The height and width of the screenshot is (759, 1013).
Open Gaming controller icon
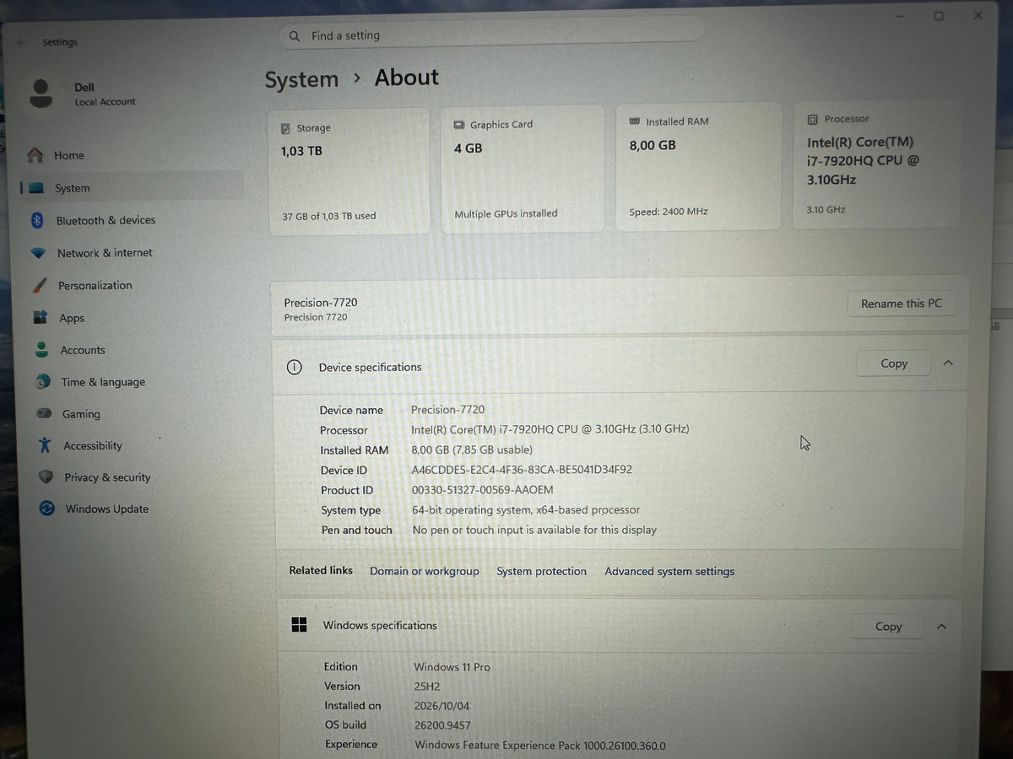point(43,414)
